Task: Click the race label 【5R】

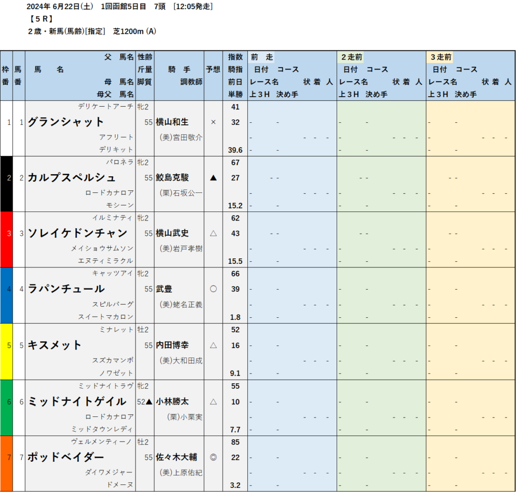Action: (x=41, y=19)
